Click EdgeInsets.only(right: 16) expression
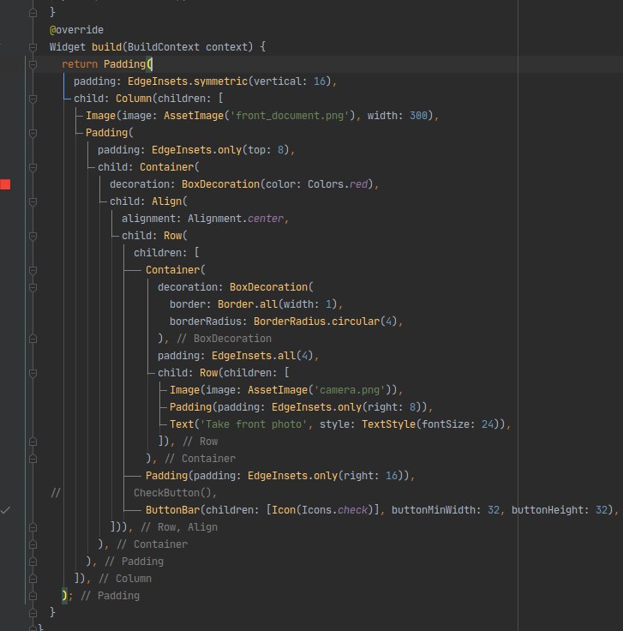Viewport: 623px width, 631px height. (326, 476)
